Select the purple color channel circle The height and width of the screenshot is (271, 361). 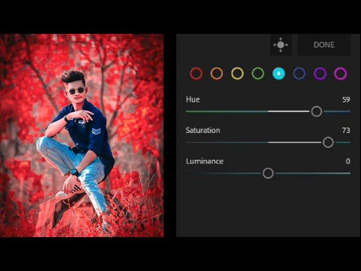tap(320, 73)
